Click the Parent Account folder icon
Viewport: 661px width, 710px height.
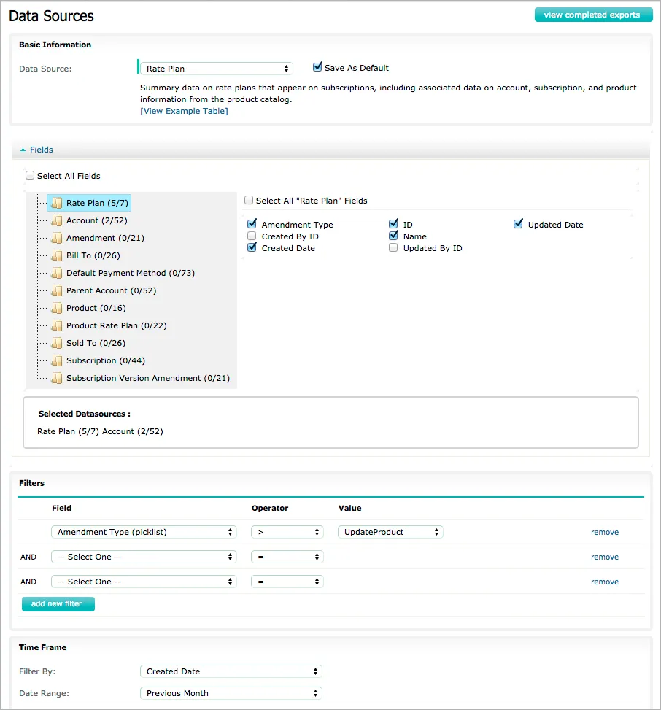(57, 290)
